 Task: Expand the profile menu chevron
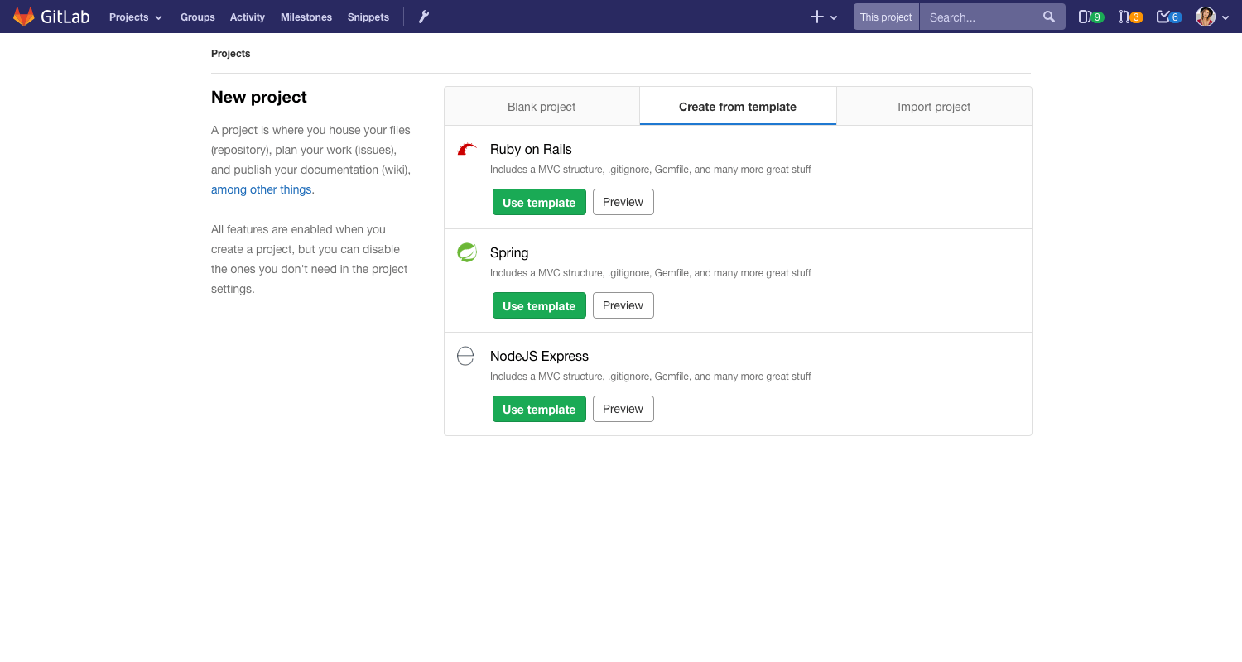click(x=1225, y=17)
